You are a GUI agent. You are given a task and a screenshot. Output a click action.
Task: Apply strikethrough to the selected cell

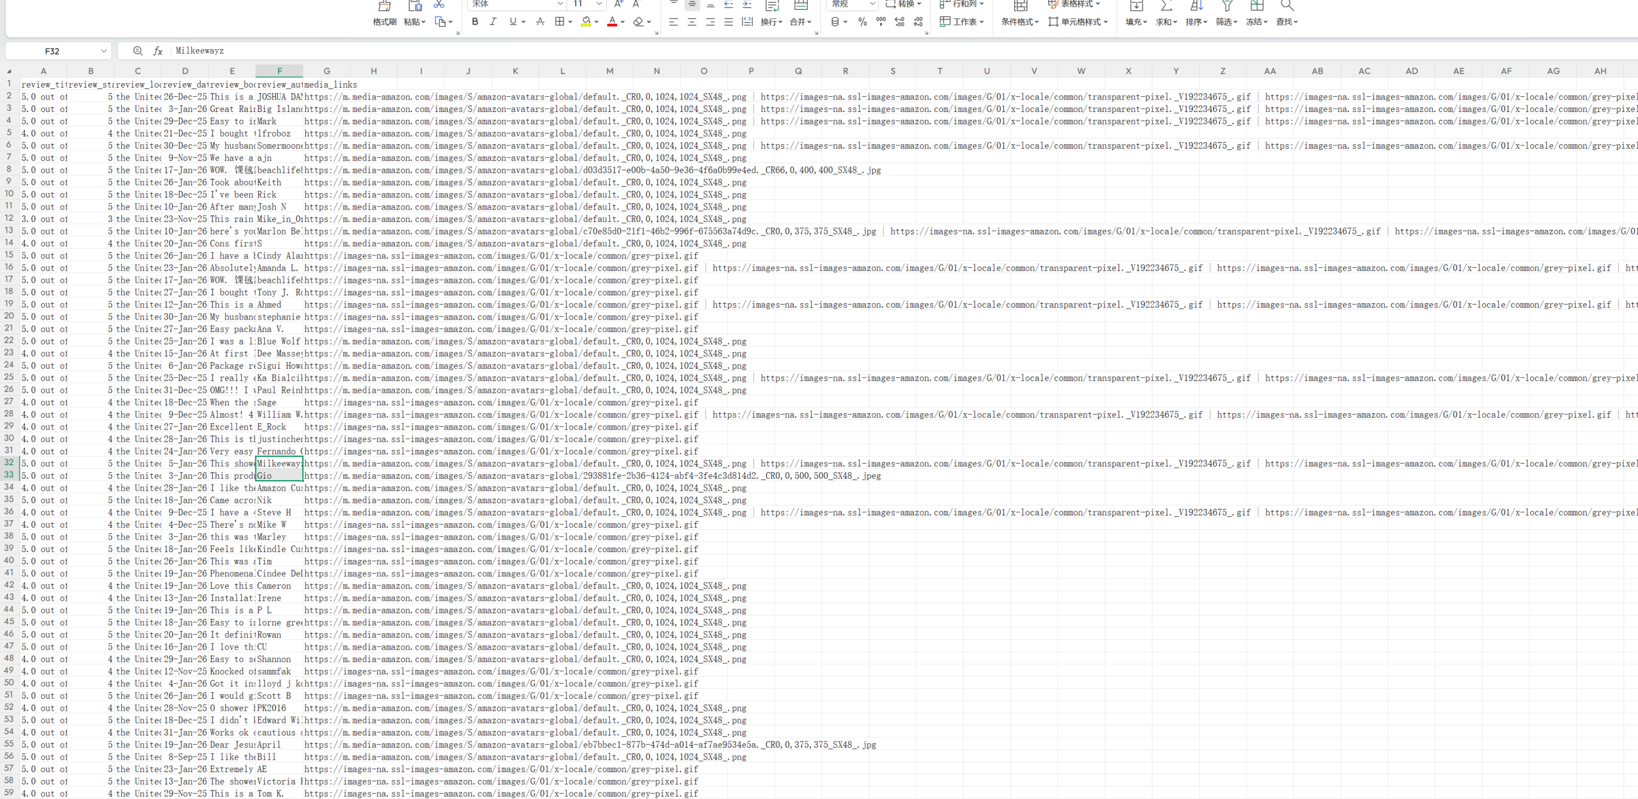(x=540, y=22)
